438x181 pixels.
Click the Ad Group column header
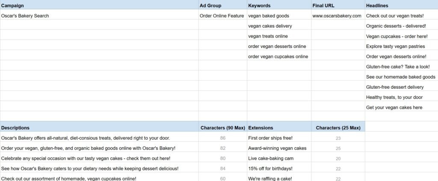click(222, 5)
